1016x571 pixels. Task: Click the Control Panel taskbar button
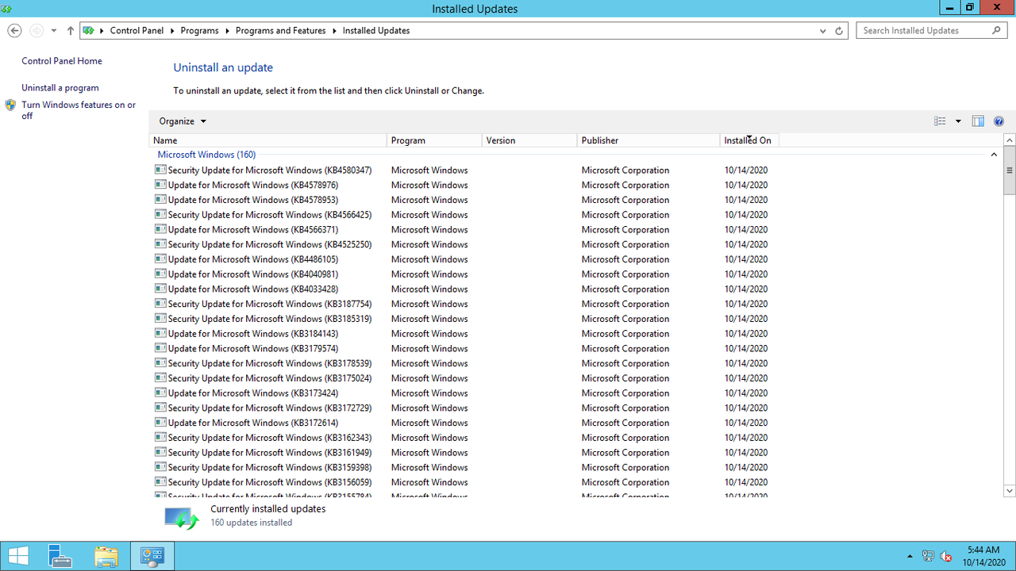152,556
